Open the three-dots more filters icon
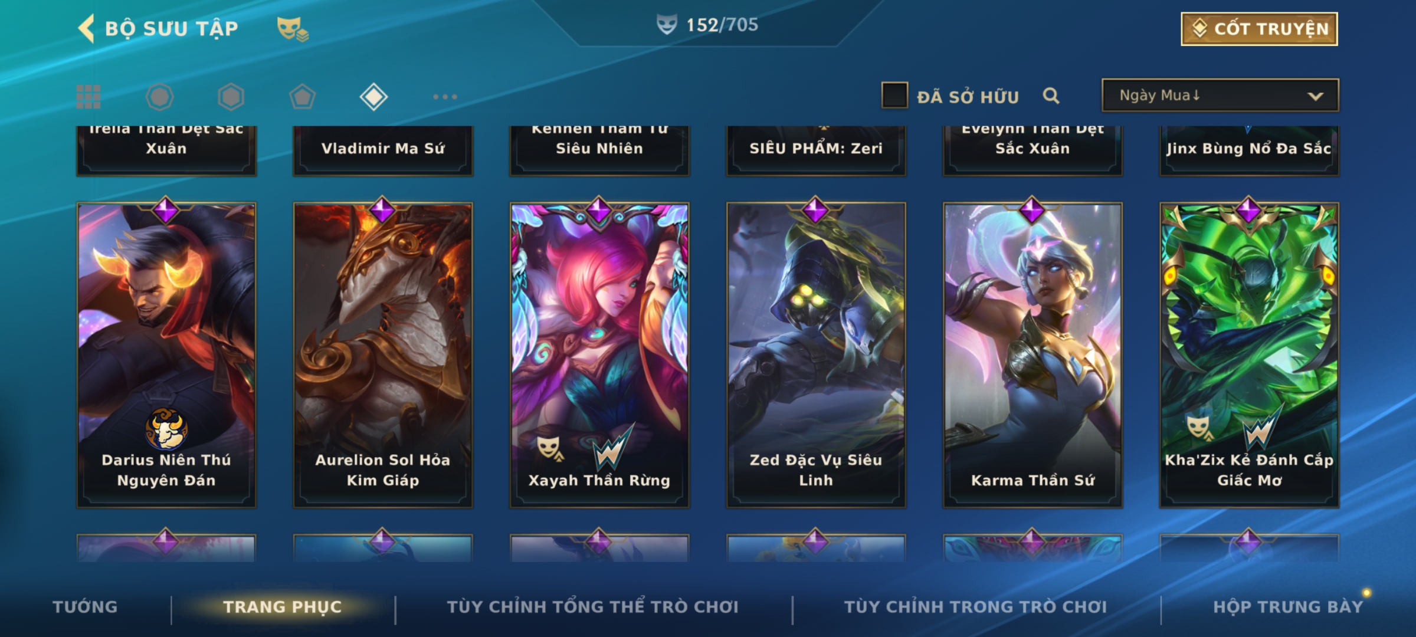This screenshot has height=637, width=1416. [445, 97]
